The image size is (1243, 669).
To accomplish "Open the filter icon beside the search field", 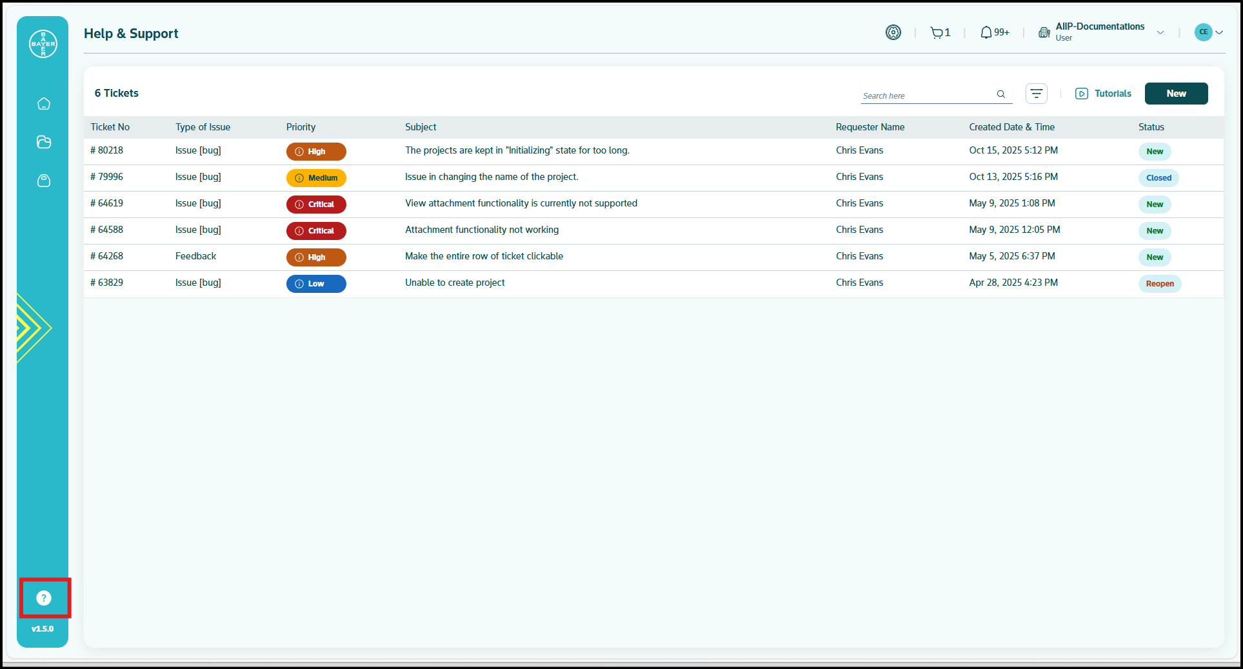I will tap(1036, 94).
